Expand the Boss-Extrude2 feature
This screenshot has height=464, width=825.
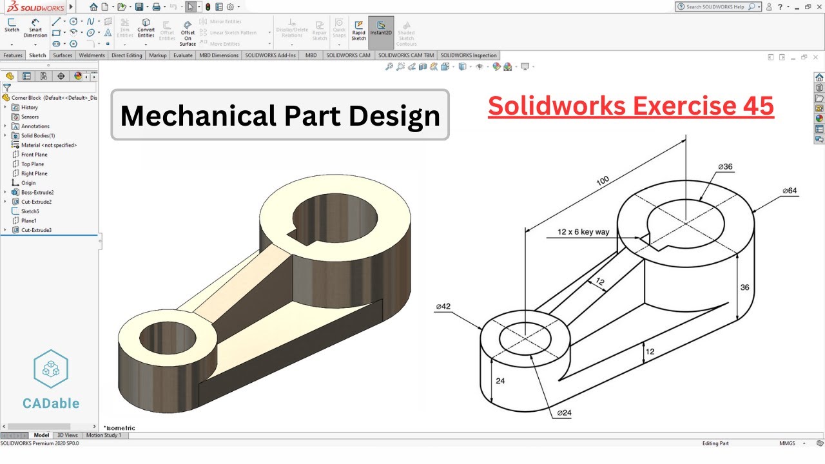click(x=5, y=192)
